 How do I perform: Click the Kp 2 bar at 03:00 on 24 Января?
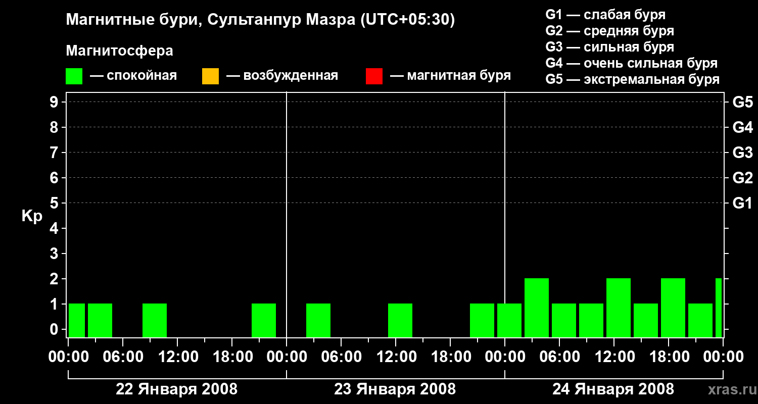(x=537, y=308)
